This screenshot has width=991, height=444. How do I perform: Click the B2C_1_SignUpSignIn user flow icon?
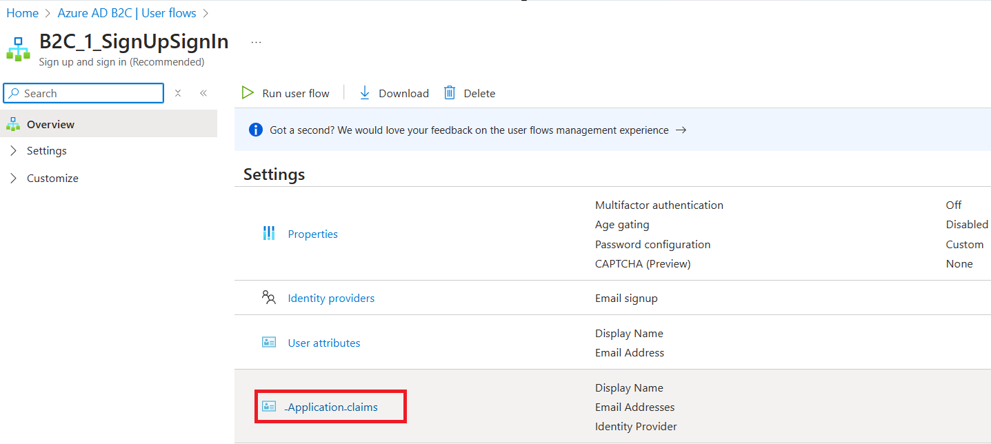click(x=19, y=49)
